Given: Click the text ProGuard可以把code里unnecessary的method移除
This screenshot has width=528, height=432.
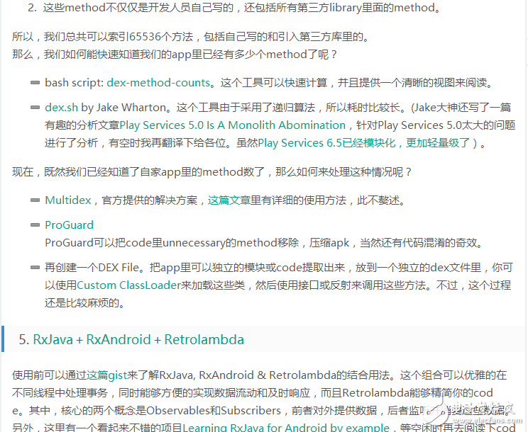Looking at the screenshot, I should click(x=172, y=242).
